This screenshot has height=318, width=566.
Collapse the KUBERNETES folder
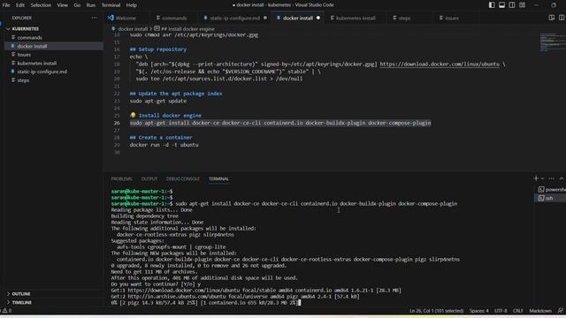pos(25,28)
